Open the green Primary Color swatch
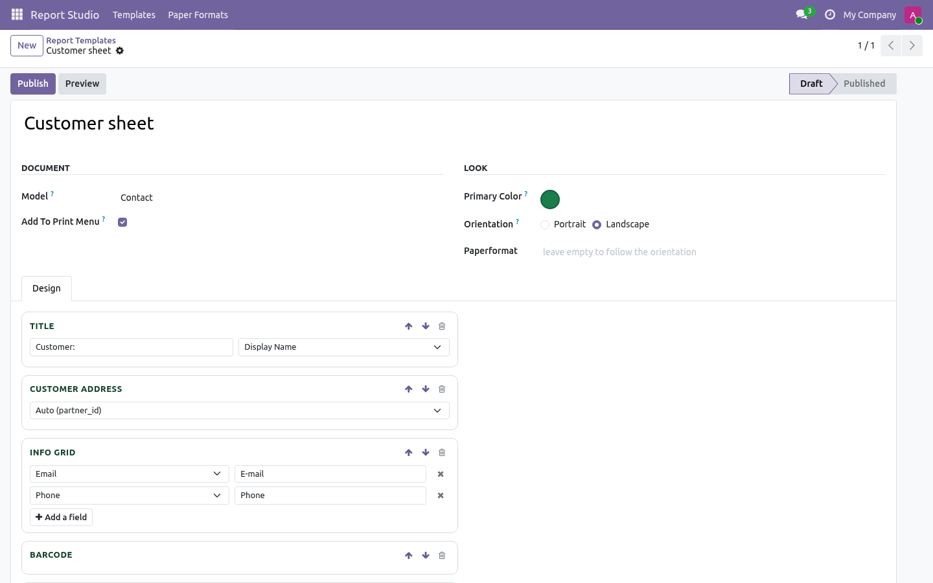The height and width of the screenshot is (583, 933). (x=550, y=200)
